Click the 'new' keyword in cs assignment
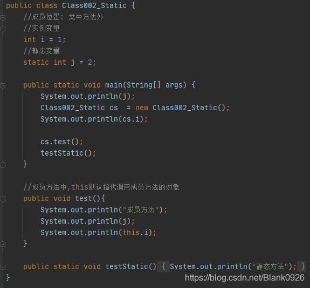 (x=142, y=108)
